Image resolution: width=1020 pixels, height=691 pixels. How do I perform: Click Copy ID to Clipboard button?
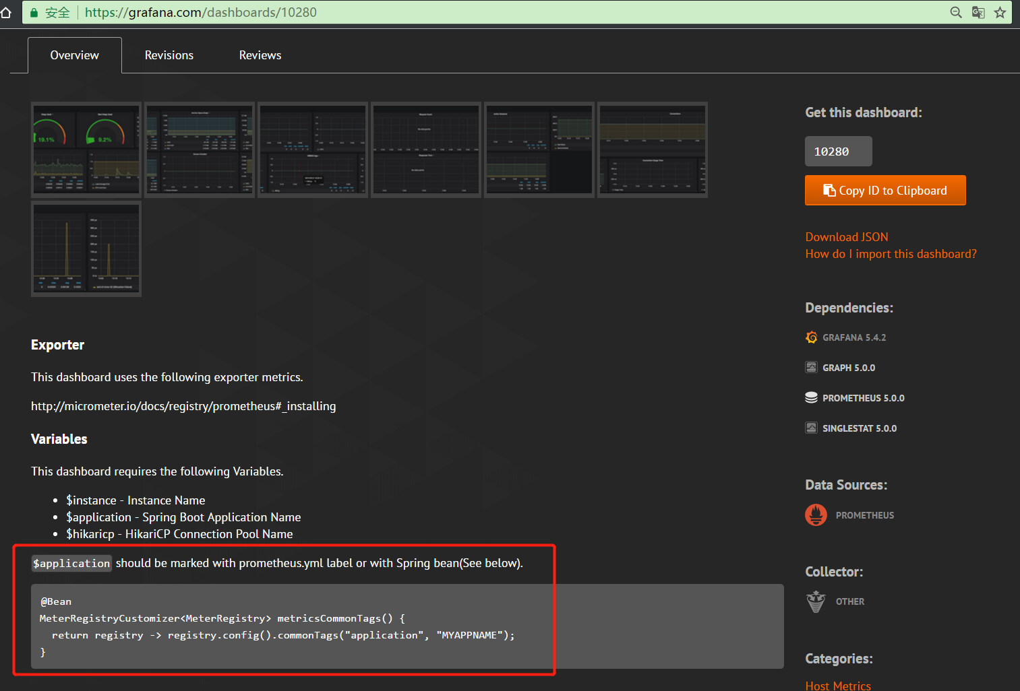pos(885,191)
